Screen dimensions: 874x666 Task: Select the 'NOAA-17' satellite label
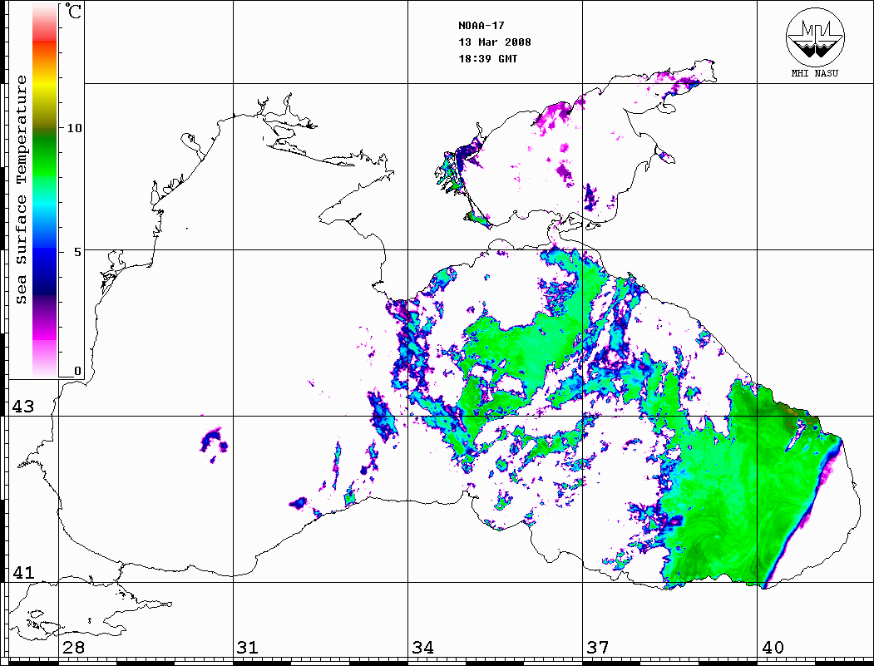pyautogui.click(x=481, y=26)
